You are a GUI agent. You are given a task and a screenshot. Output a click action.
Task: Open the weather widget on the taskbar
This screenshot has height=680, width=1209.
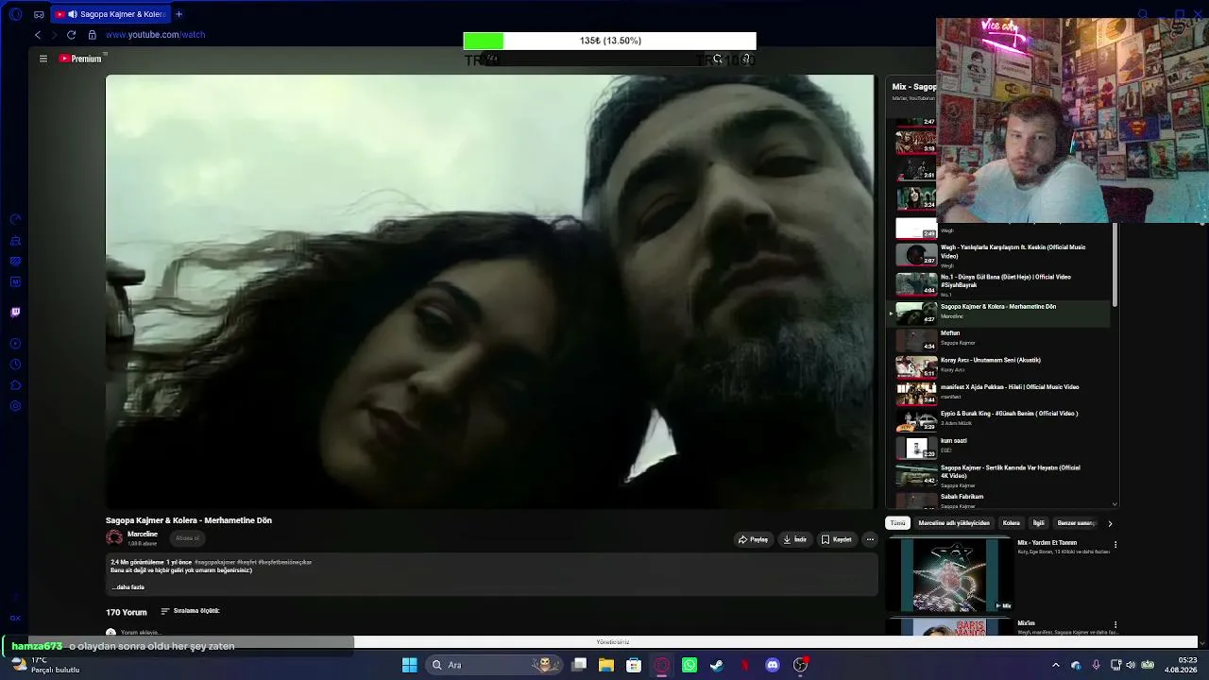pyautogui.click(x=45, y=665)
